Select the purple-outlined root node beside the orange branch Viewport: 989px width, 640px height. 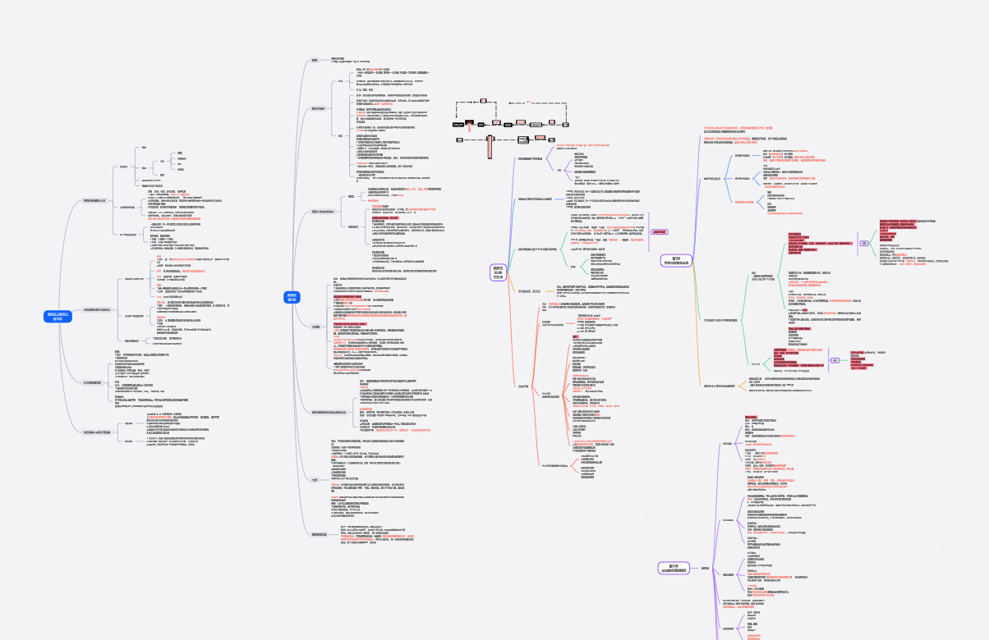coord(497,273)
